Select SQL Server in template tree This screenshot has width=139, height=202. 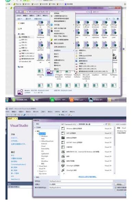[x=43, y=174]
